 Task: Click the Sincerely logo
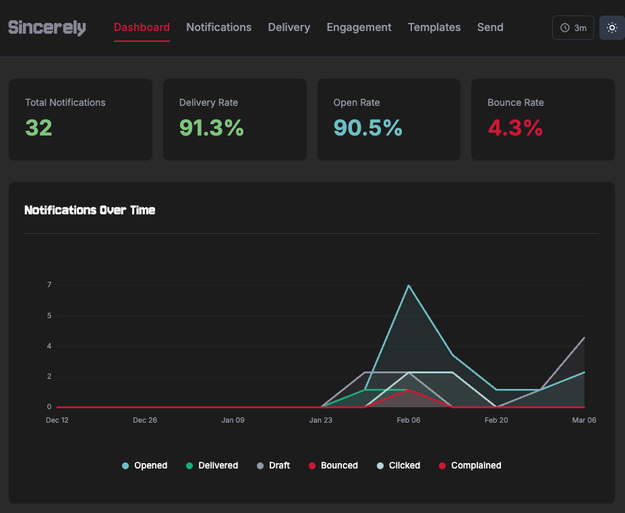47,28
